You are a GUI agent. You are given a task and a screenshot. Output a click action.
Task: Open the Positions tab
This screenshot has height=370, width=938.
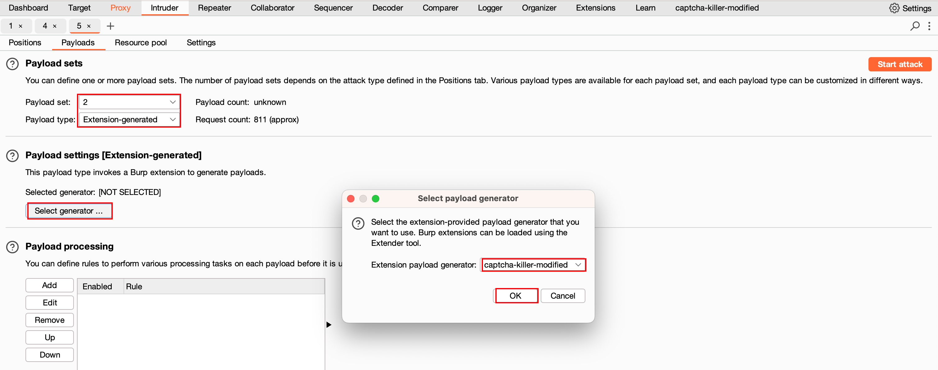tap(25, 42)
